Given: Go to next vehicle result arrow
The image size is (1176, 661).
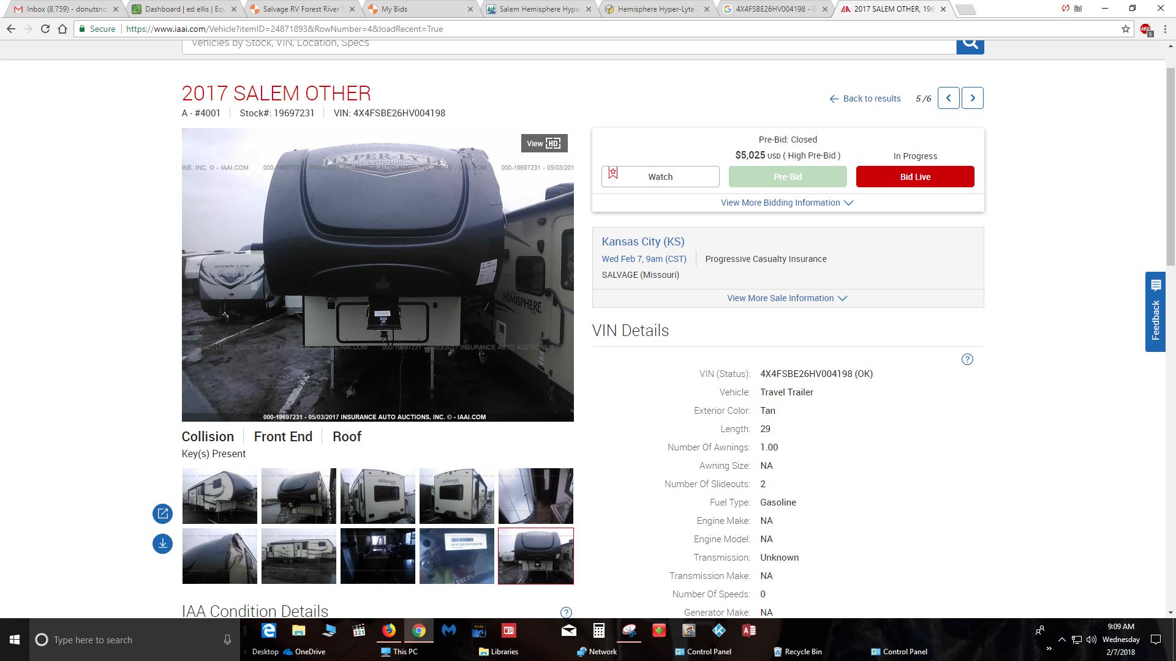Looking at the screenshot, I should 973,98.
